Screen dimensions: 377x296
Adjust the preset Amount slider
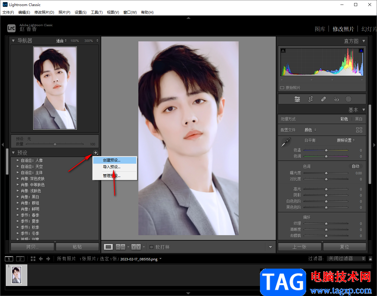[55, 144]
